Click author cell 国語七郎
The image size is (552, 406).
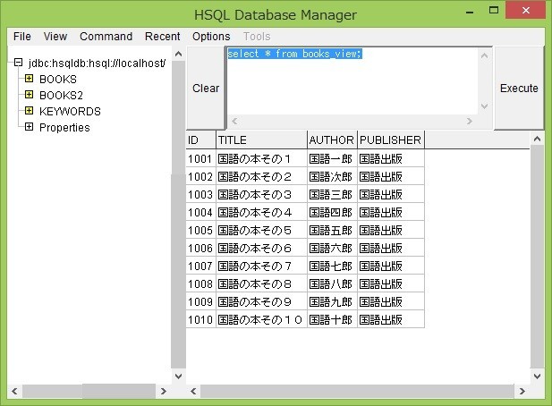click(332, 266)
